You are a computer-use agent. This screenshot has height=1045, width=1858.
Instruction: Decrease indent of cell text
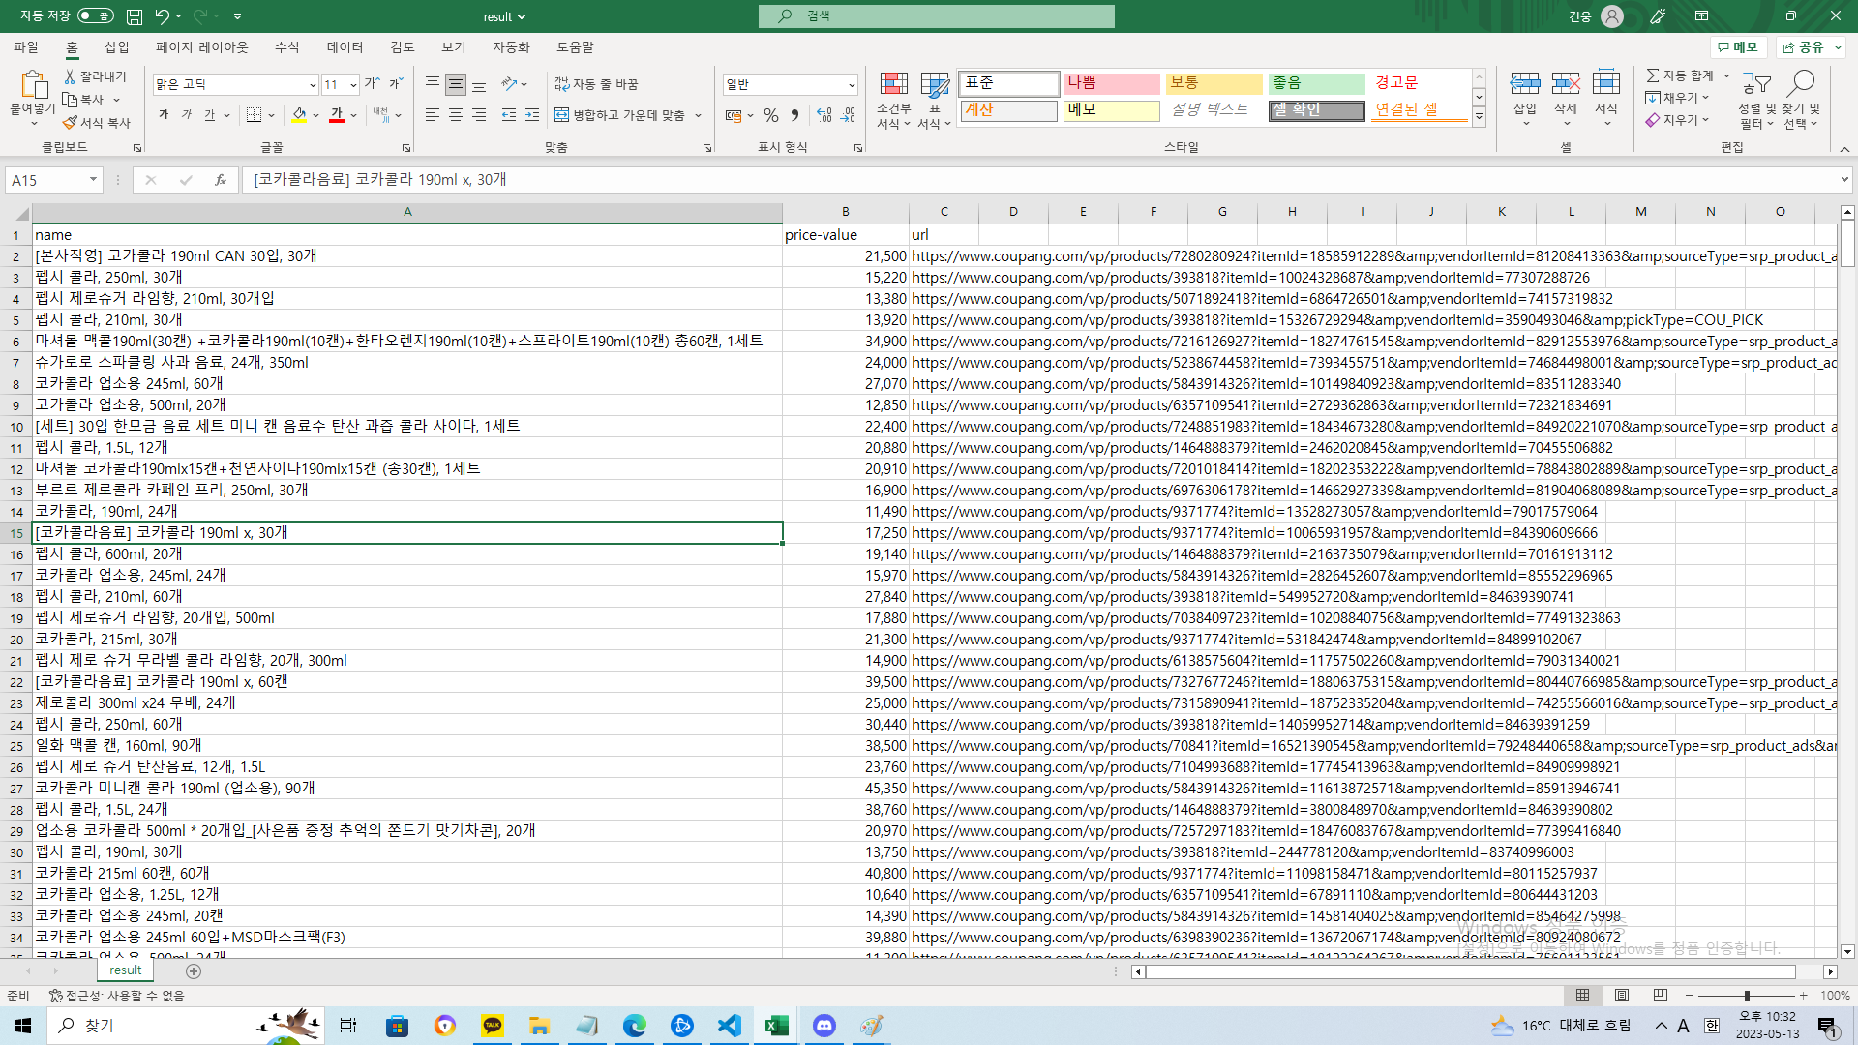click(509, 115)
